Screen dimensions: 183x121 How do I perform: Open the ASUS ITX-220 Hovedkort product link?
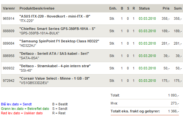click(x=55, y=16)
